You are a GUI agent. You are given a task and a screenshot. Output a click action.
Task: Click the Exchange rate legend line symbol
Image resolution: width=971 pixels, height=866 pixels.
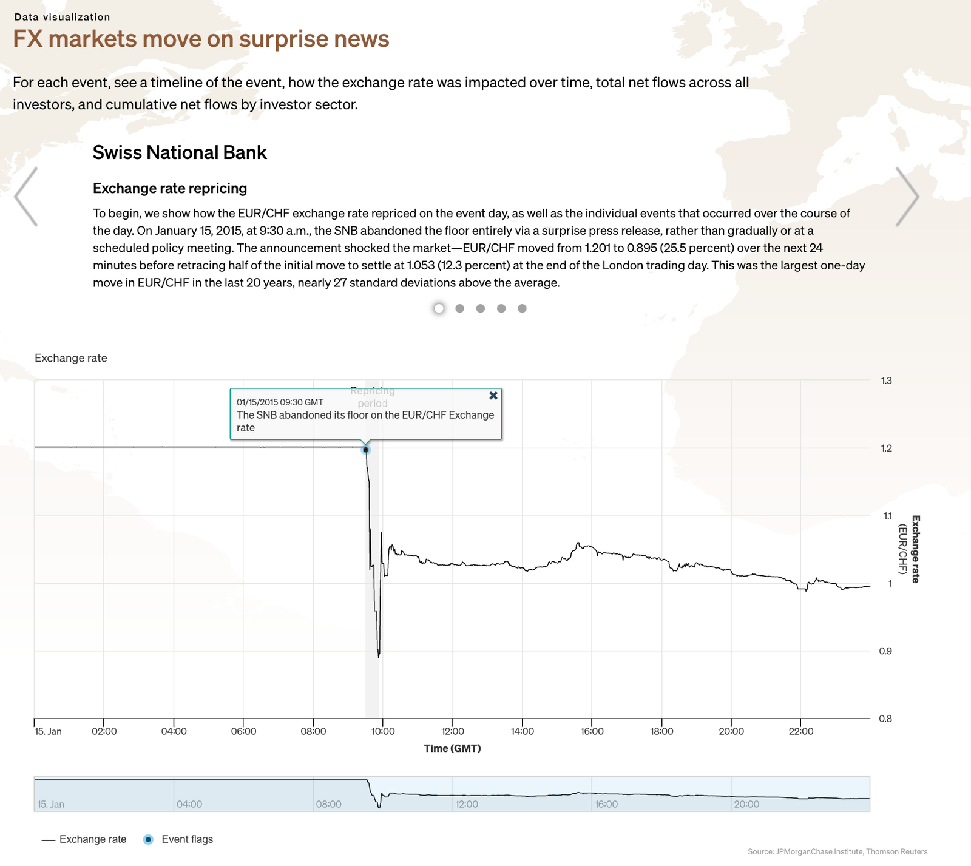(x=48, y=840)
